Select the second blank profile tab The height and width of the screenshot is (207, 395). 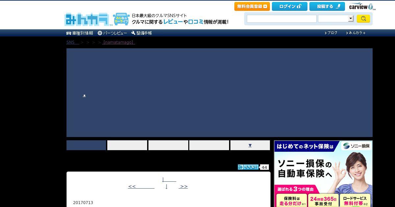(127, 145)
